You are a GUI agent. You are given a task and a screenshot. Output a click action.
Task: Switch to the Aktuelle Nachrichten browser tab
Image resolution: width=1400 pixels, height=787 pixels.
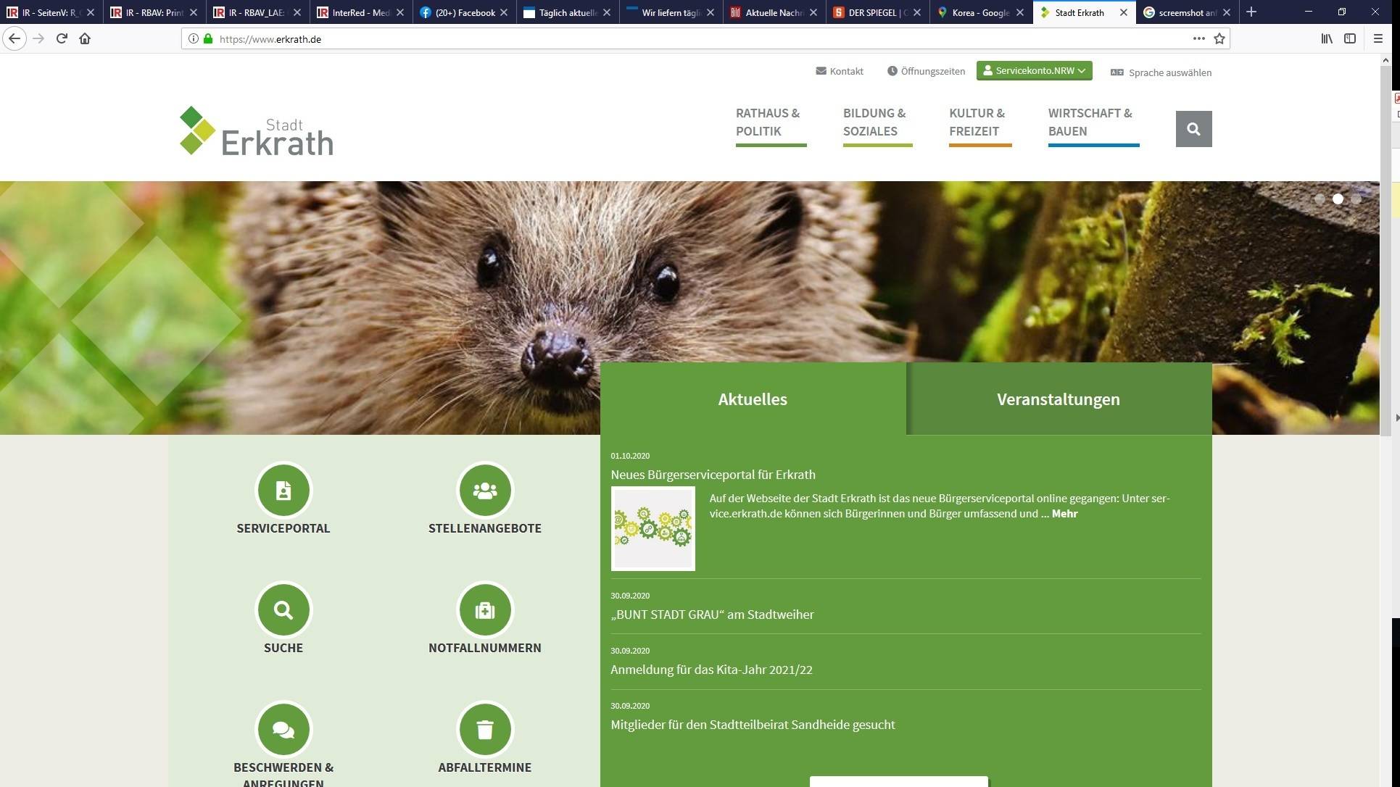(774, 12)
